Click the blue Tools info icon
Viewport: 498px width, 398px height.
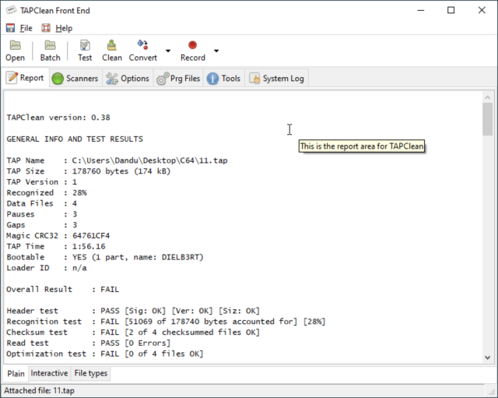pos(212,79)
